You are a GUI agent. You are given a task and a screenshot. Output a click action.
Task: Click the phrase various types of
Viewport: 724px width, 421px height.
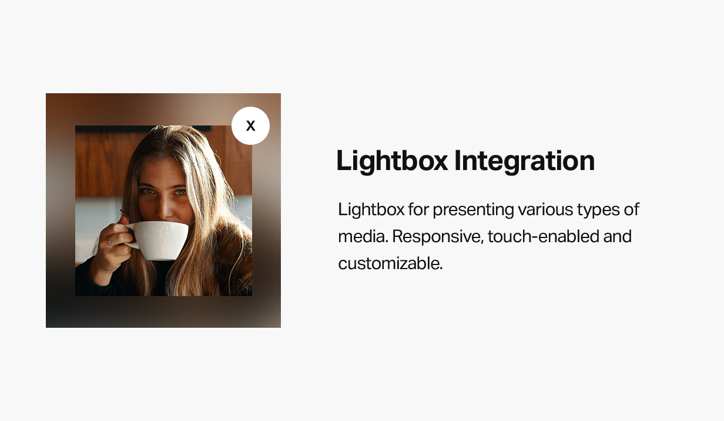[578, 209]
